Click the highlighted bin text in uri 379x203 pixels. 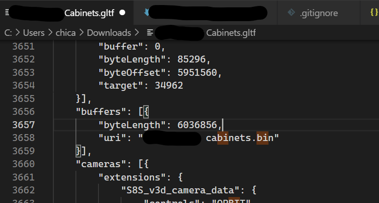[x=262, y=138]
